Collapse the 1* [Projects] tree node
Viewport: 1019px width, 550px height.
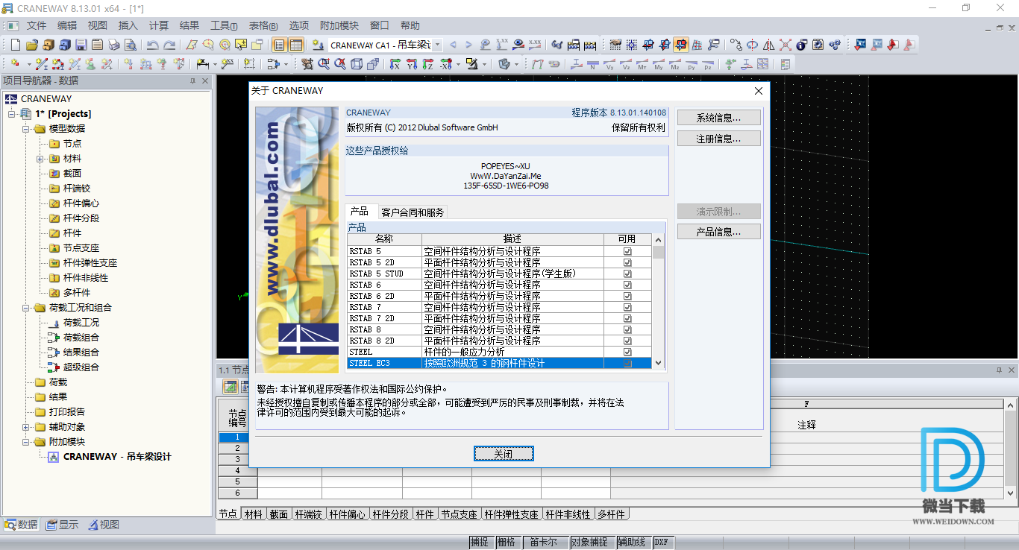pos(12,114)
